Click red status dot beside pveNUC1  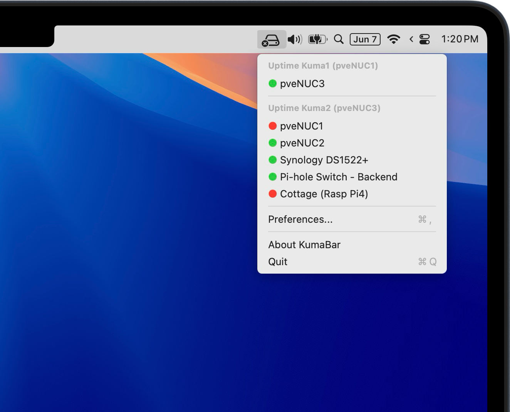coord(273,126)
